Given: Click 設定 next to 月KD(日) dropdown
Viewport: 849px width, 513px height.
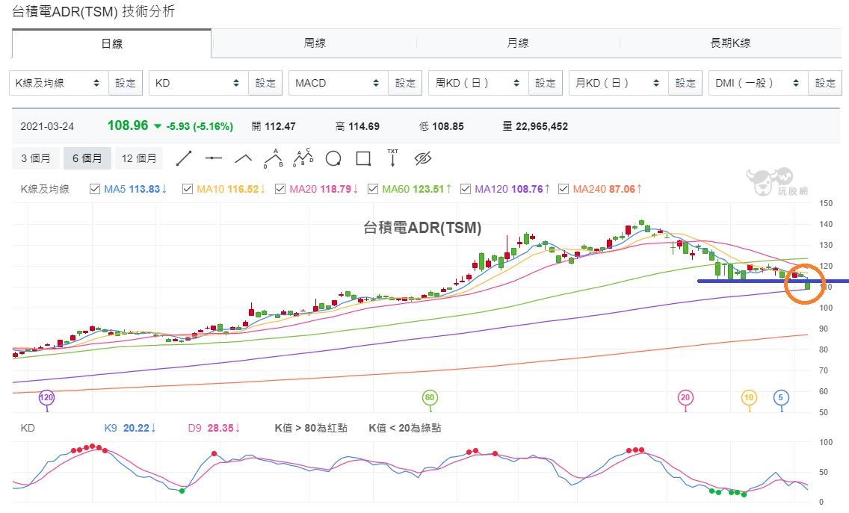Looking at the screenshot, I should coord(685,83).
